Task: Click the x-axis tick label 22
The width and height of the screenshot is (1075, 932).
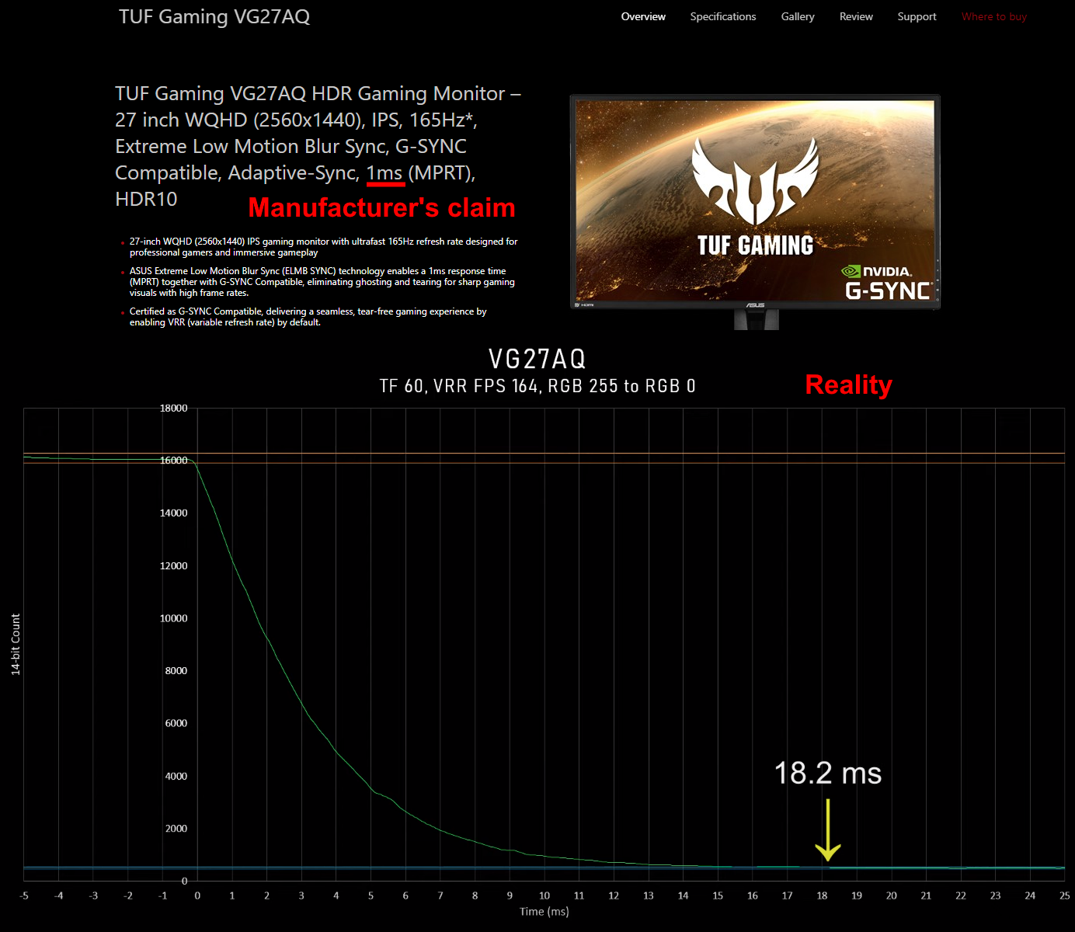Action: coord(961,895)
